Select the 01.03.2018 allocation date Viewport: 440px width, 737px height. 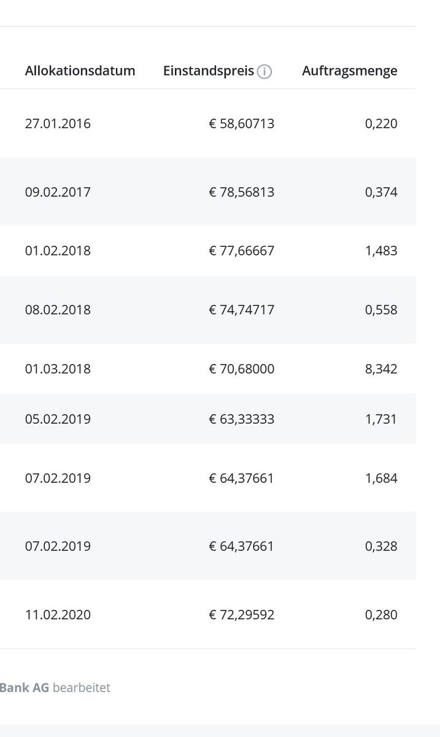(58, 368)
